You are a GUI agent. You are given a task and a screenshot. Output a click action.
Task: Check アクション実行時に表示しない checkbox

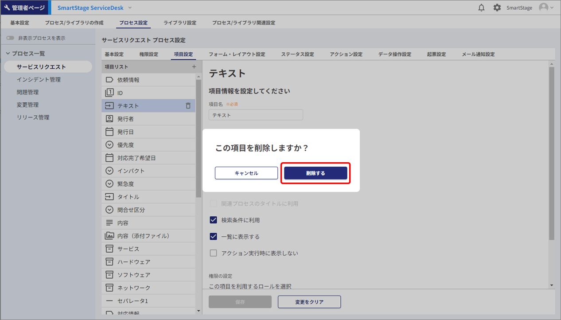click(x=214, y=254)
